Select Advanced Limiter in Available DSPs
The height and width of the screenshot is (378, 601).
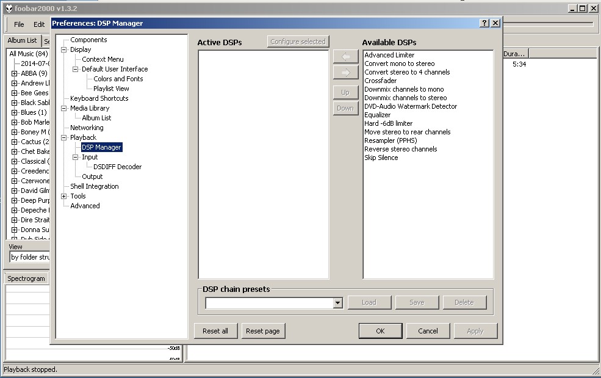tap(389, 55)
